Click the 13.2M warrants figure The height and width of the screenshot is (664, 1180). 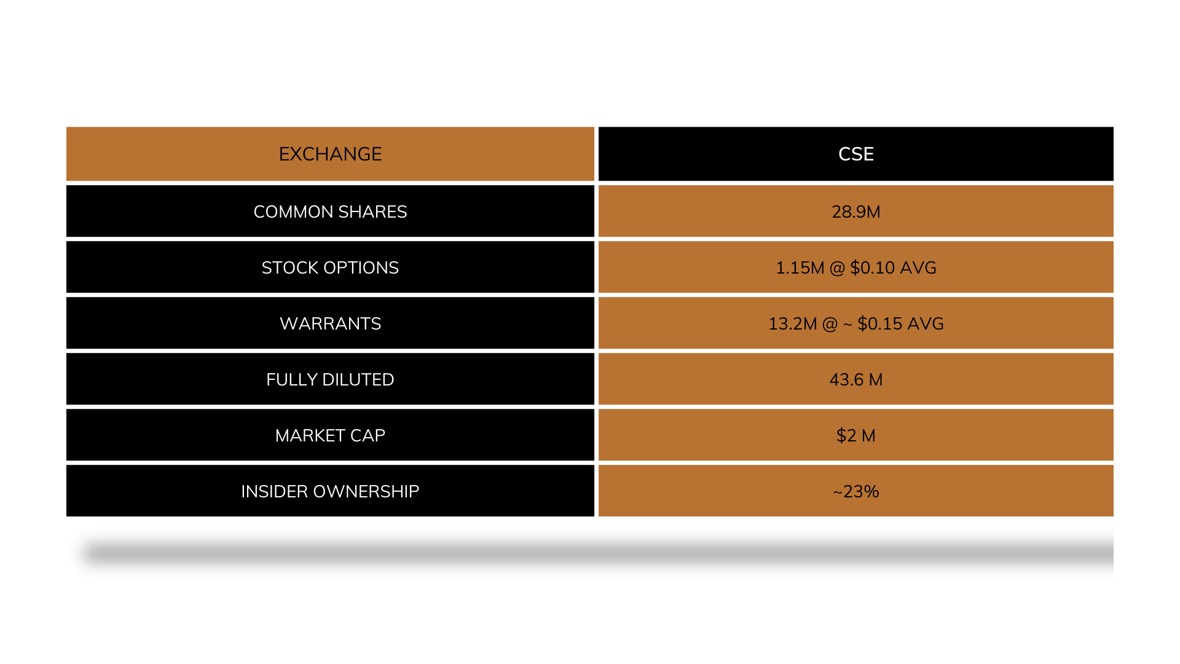click(792, 324)
